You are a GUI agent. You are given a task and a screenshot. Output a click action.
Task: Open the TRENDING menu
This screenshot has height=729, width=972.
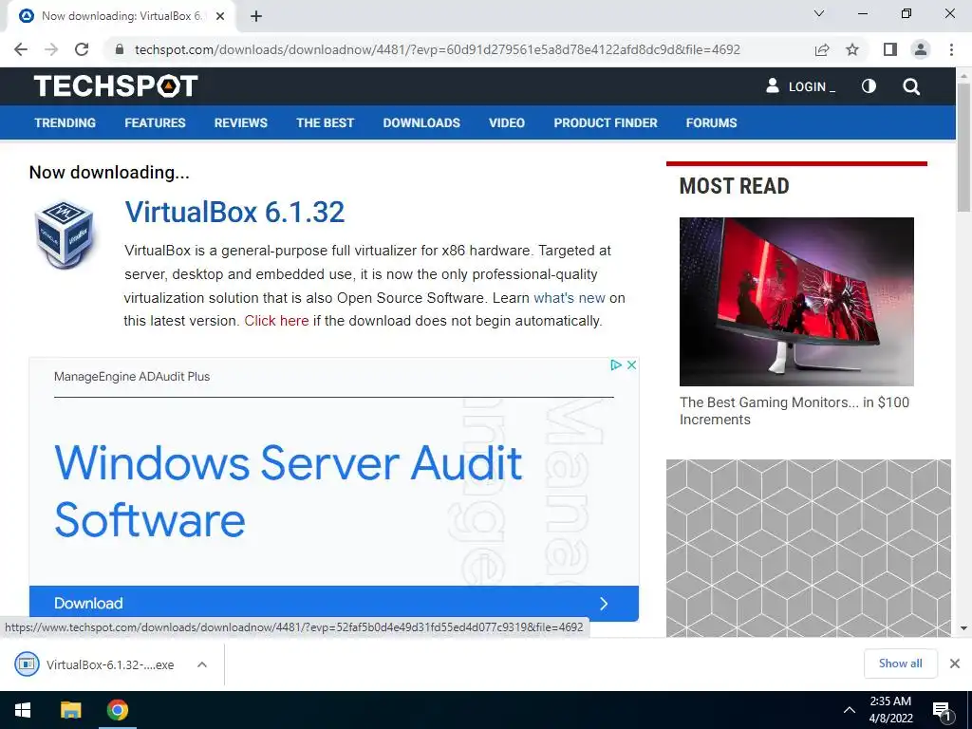coord(65,122)
